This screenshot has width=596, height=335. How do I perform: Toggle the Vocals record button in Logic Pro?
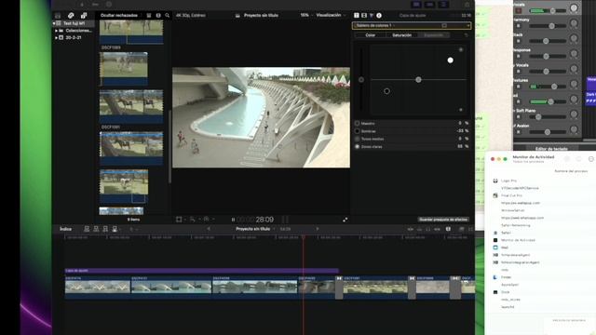coord(519,10)
